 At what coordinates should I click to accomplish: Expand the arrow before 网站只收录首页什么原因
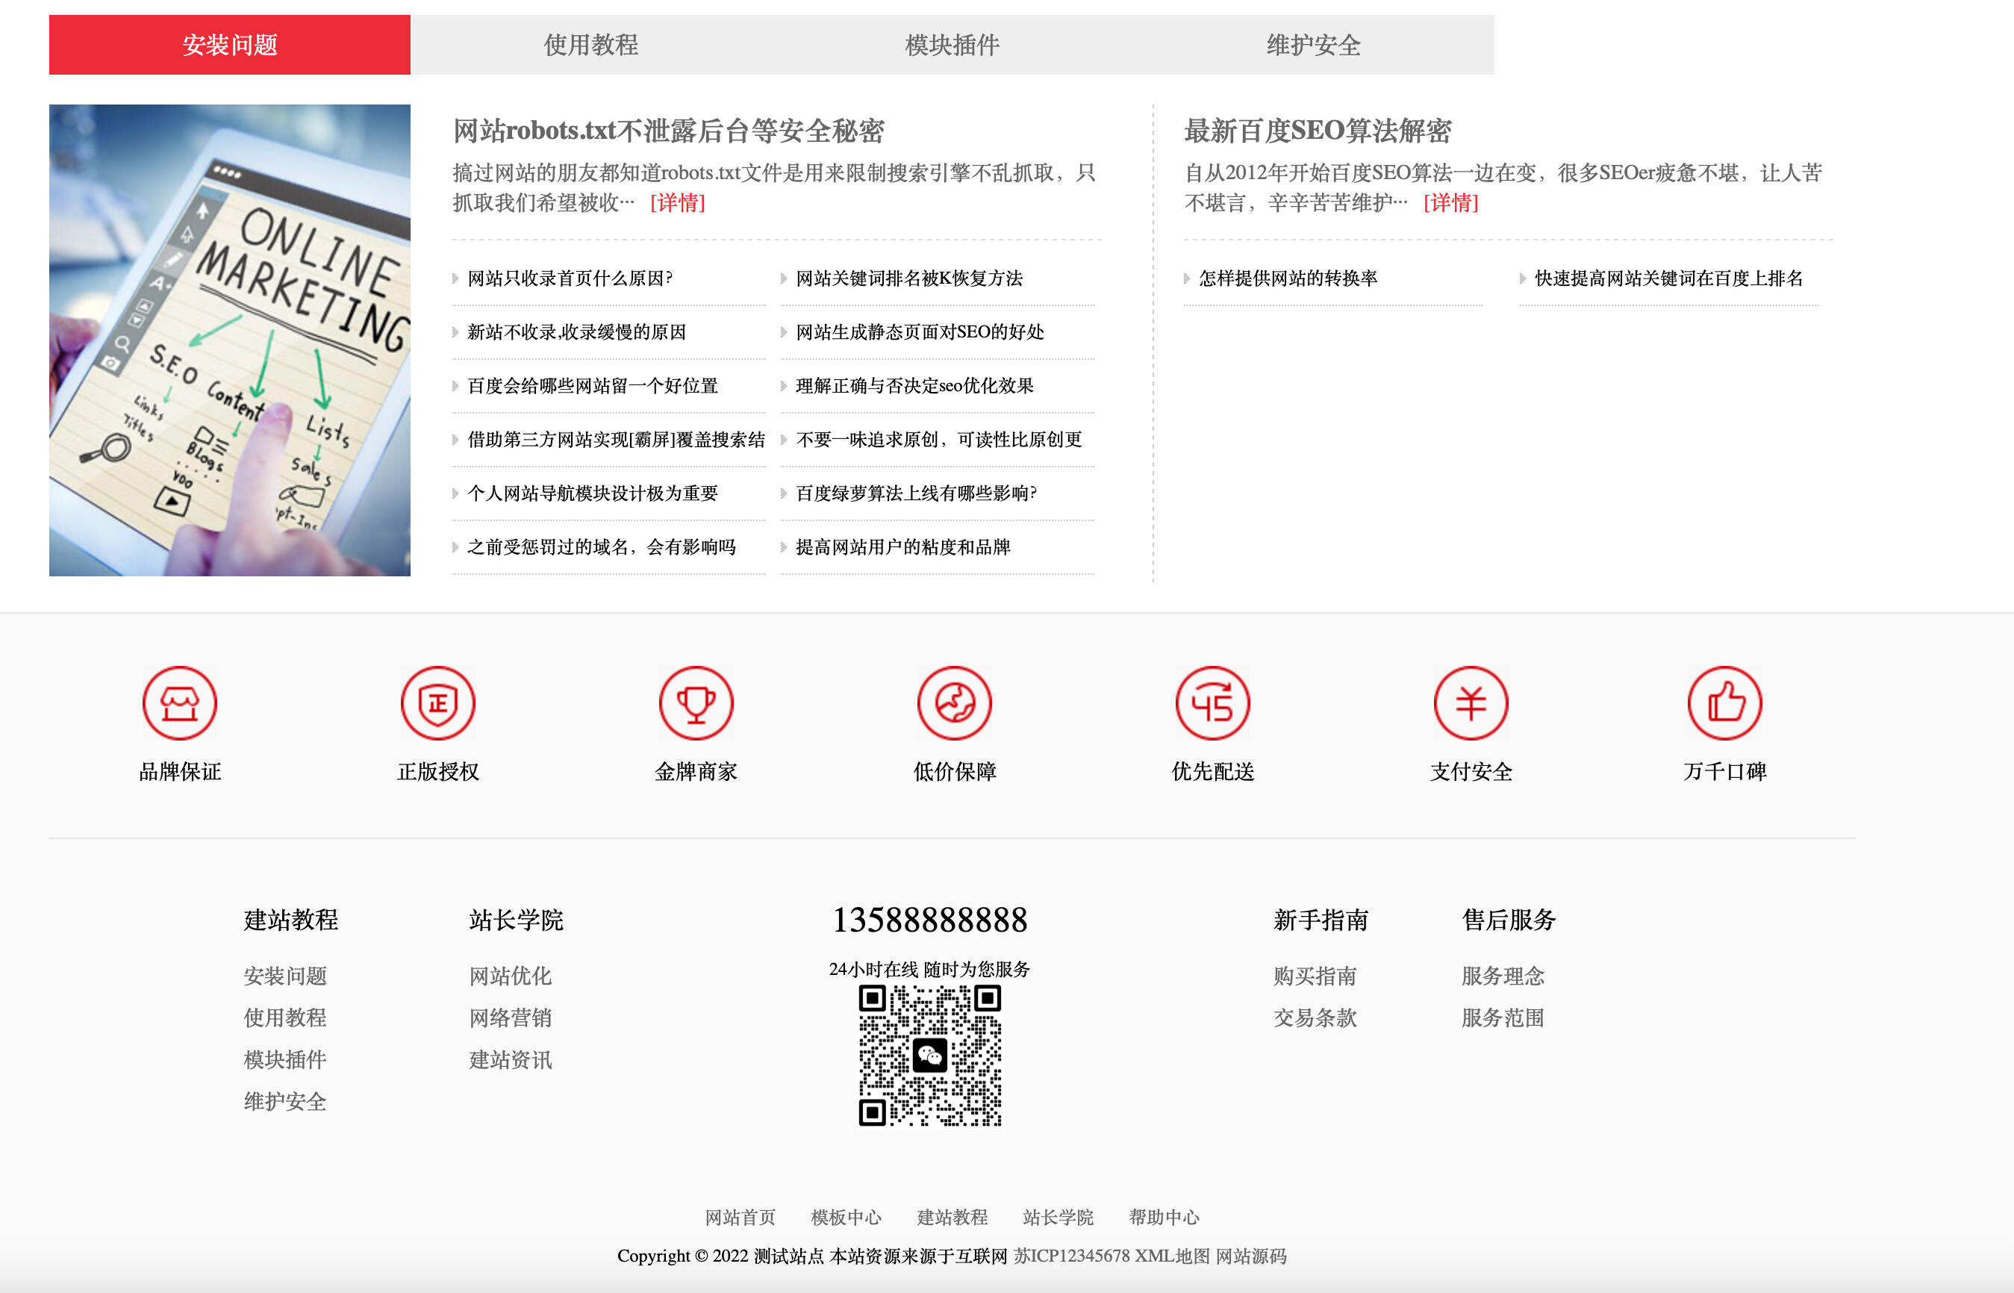[456, 278]
